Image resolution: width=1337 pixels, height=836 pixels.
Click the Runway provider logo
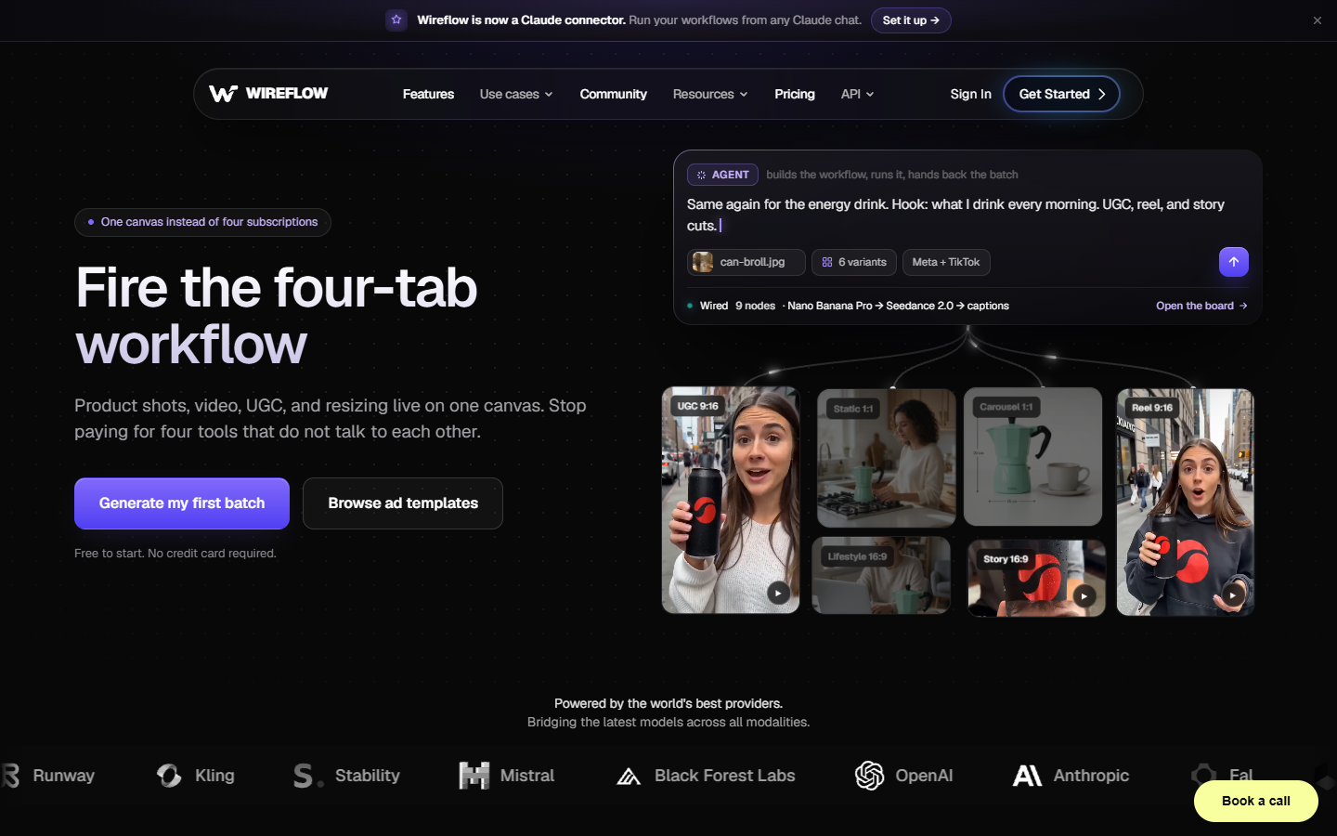coord(48,776)
